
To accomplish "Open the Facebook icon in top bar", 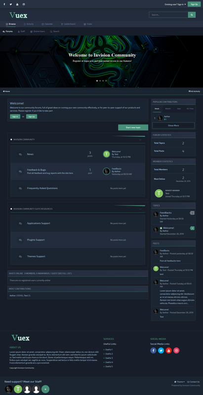I will coord(4,4).
